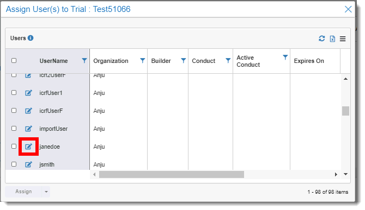Click the refresh icon in Users panel

click(x=322, y=39)
